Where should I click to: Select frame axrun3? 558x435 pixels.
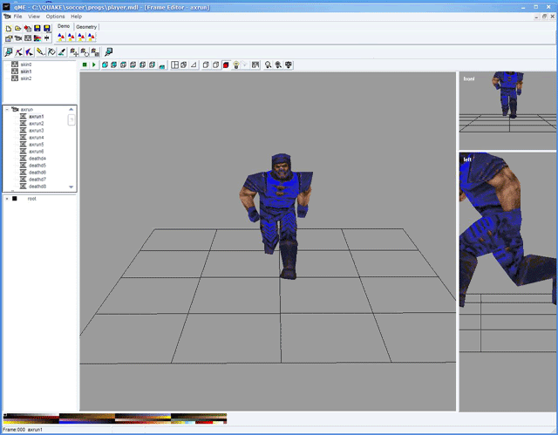pyautogui.click(x=36, y=131)
